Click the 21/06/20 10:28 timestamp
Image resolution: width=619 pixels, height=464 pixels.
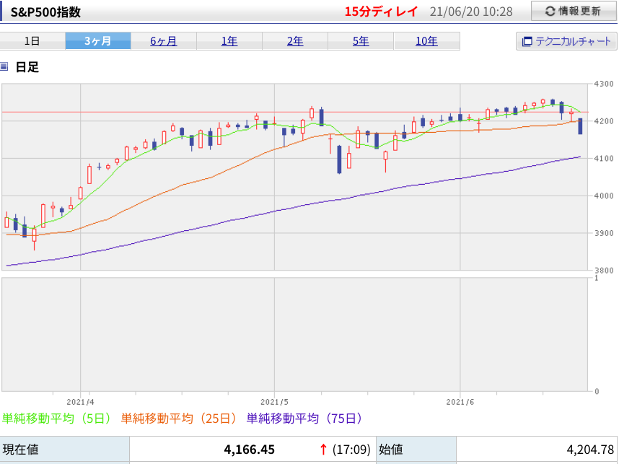coord(471,12)
